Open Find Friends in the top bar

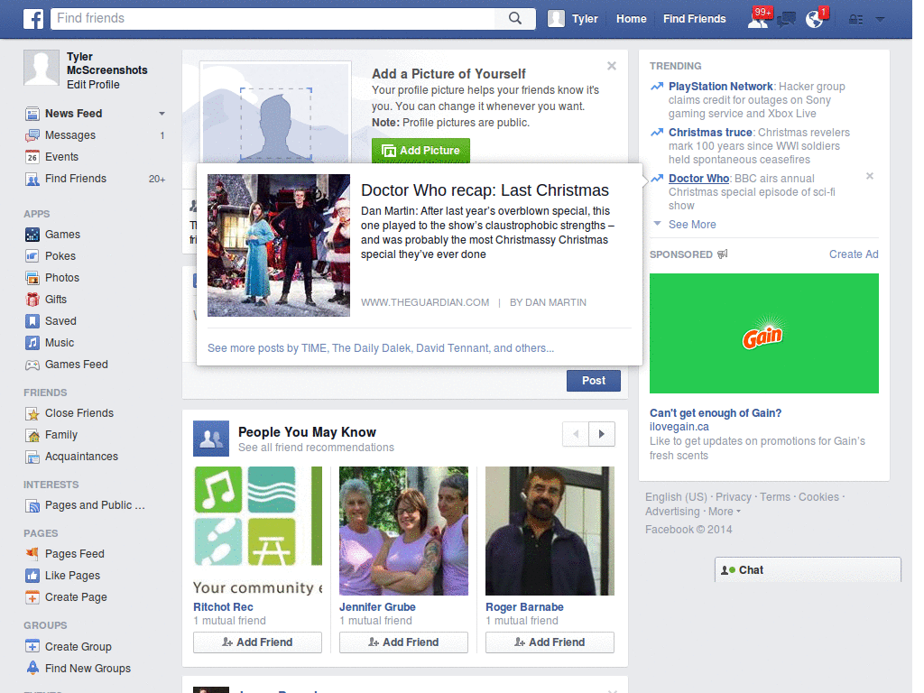694,19
